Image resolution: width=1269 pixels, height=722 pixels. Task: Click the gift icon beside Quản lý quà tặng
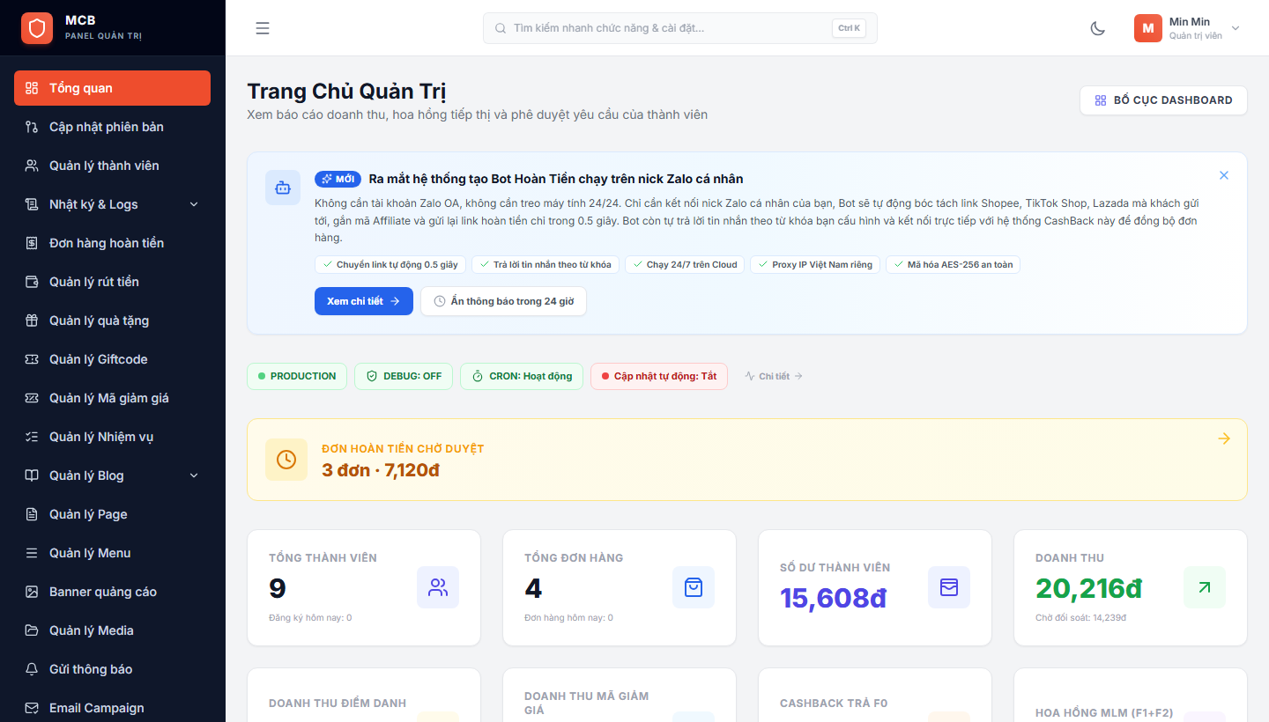32,320
